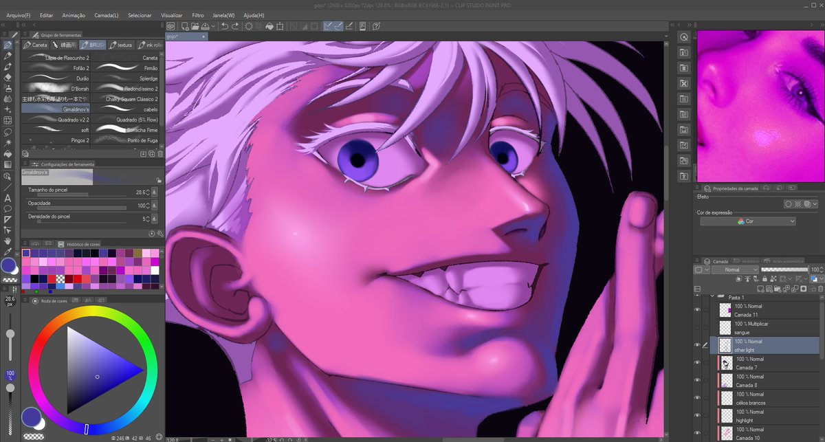Click the reference image thumbnail in sub view
The width and height of the screenshot is (825, 442).
tap(760, 107)
